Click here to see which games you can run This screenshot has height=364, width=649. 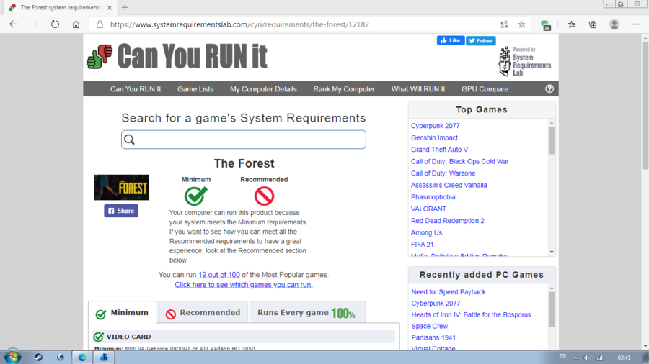(x=244, y=285)
